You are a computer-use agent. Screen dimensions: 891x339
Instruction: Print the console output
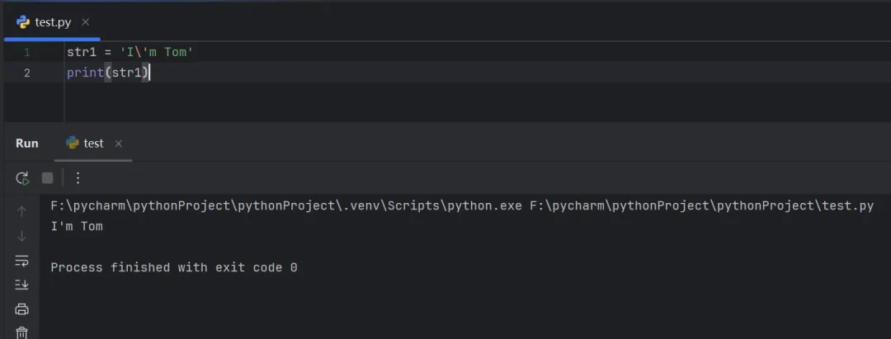point(22,309)
